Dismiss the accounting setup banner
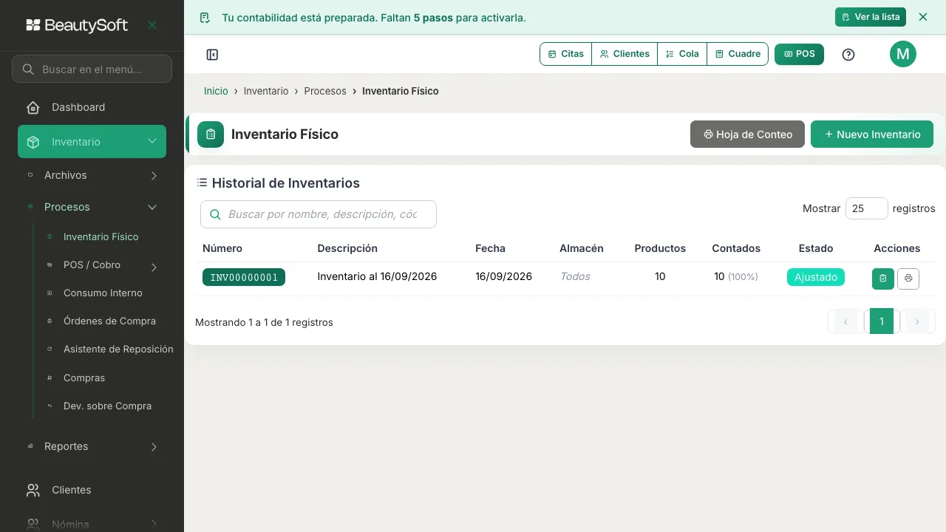 (922, 17)
